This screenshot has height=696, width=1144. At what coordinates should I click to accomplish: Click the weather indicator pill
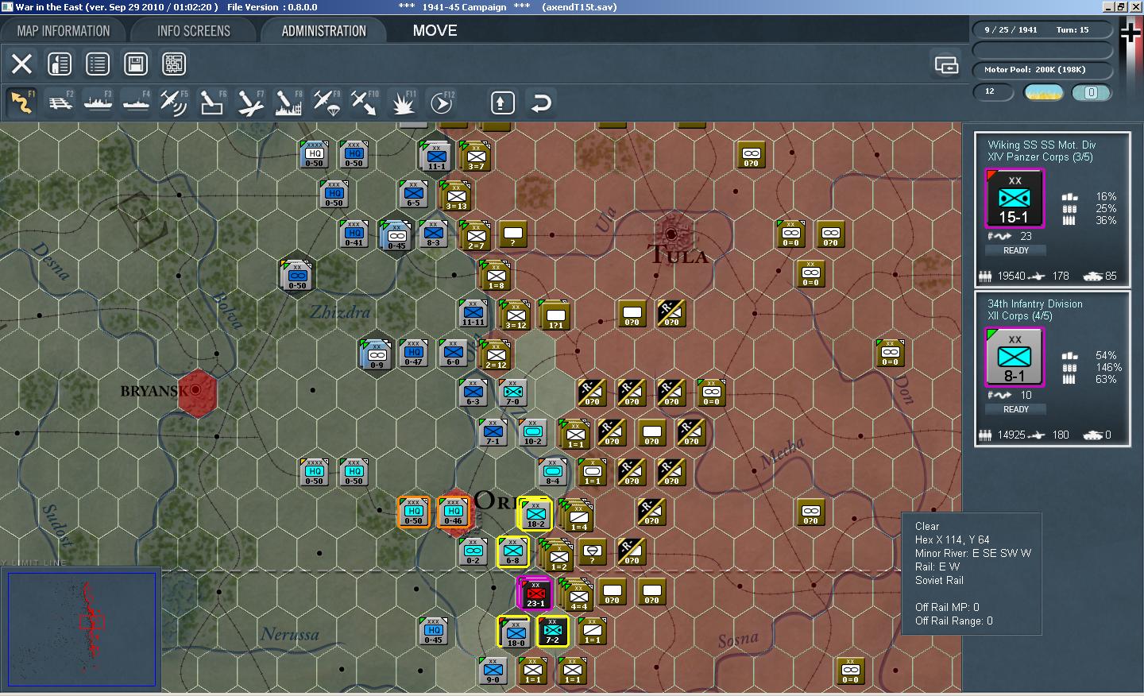1044,92
